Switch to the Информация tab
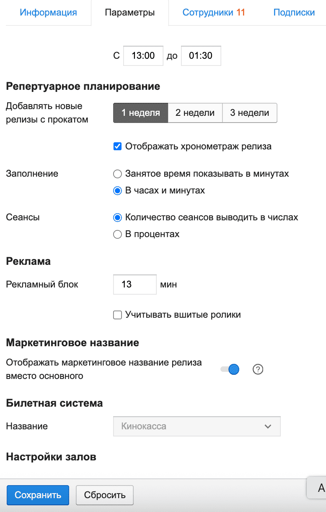326x512 pixels. point(48,13)
